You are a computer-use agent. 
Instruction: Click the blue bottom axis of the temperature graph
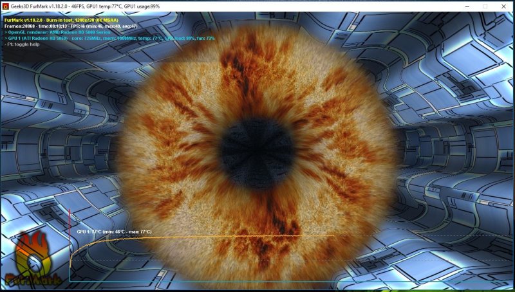tap(257, 281)
